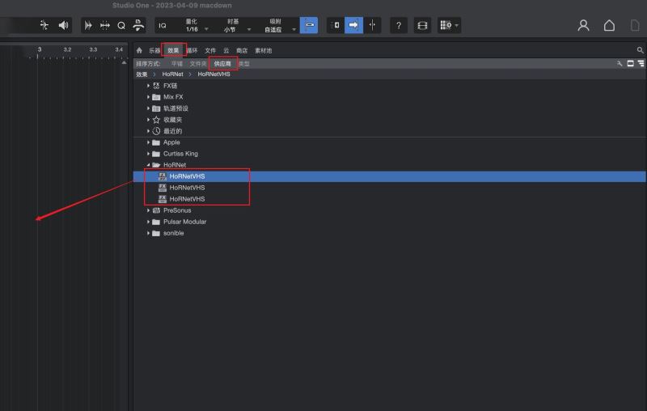Image resolution: width=647 pixels, height=411 pixels.
Task: Click HoRNet in the breadcrumb path
Action: coord(172,74)
